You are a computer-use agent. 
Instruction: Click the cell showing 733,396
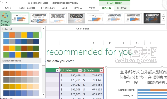93,80
